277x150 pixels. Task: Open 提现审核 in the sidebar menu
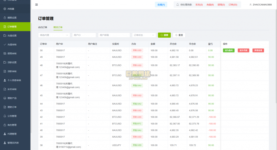(x=15, y=54)
